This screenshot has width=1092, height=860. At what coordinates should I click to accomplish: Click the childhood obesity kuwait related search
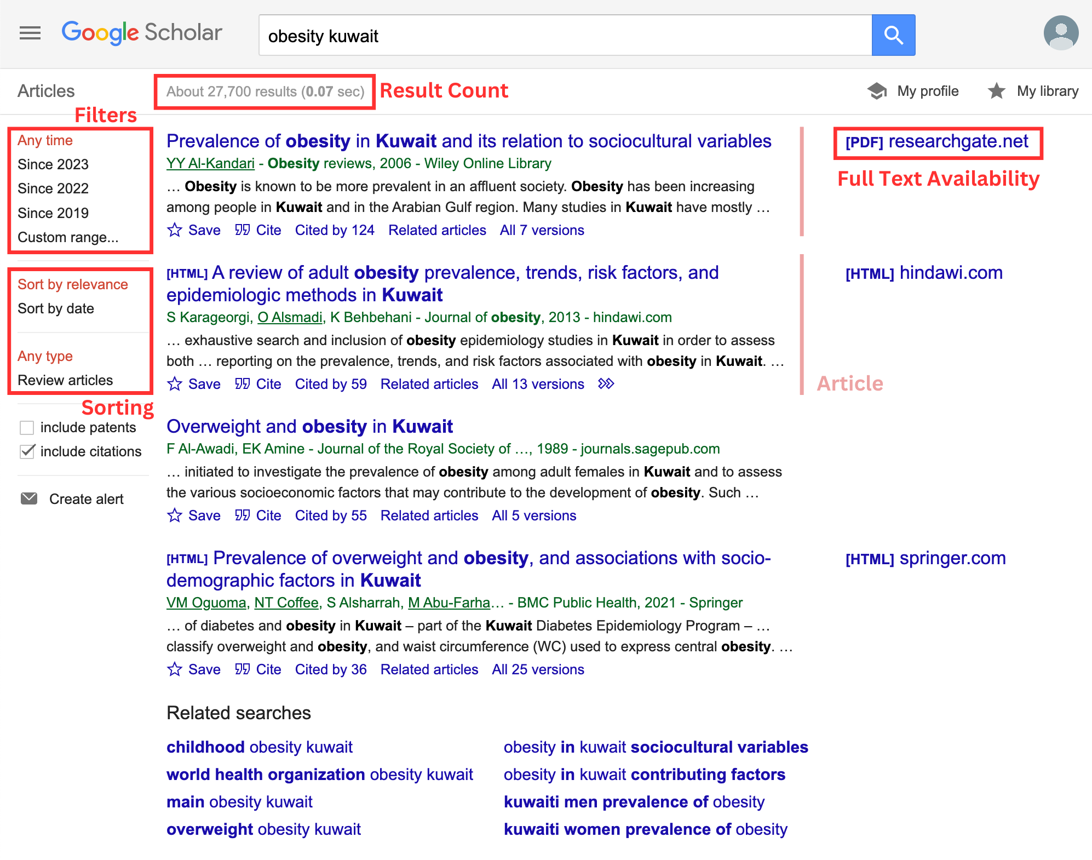(260, 747)
